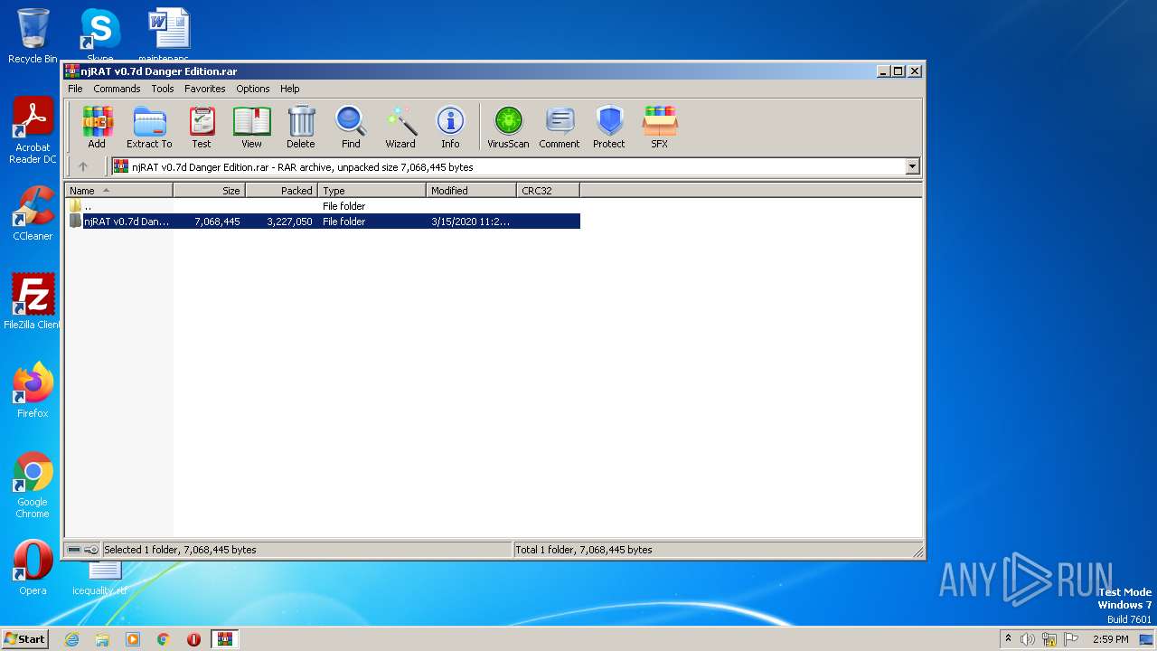Open the Find magnifier tool
The width and height of the screenshot is (1157, 651).
(351, 127)
